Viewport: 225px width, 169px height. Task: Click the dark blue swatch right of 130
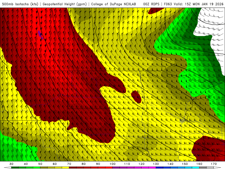point(159,167)
